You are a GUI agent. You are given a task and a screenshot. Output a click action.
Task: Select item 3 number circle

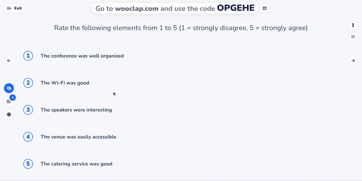pyautogui.click(x=28, y=110)
